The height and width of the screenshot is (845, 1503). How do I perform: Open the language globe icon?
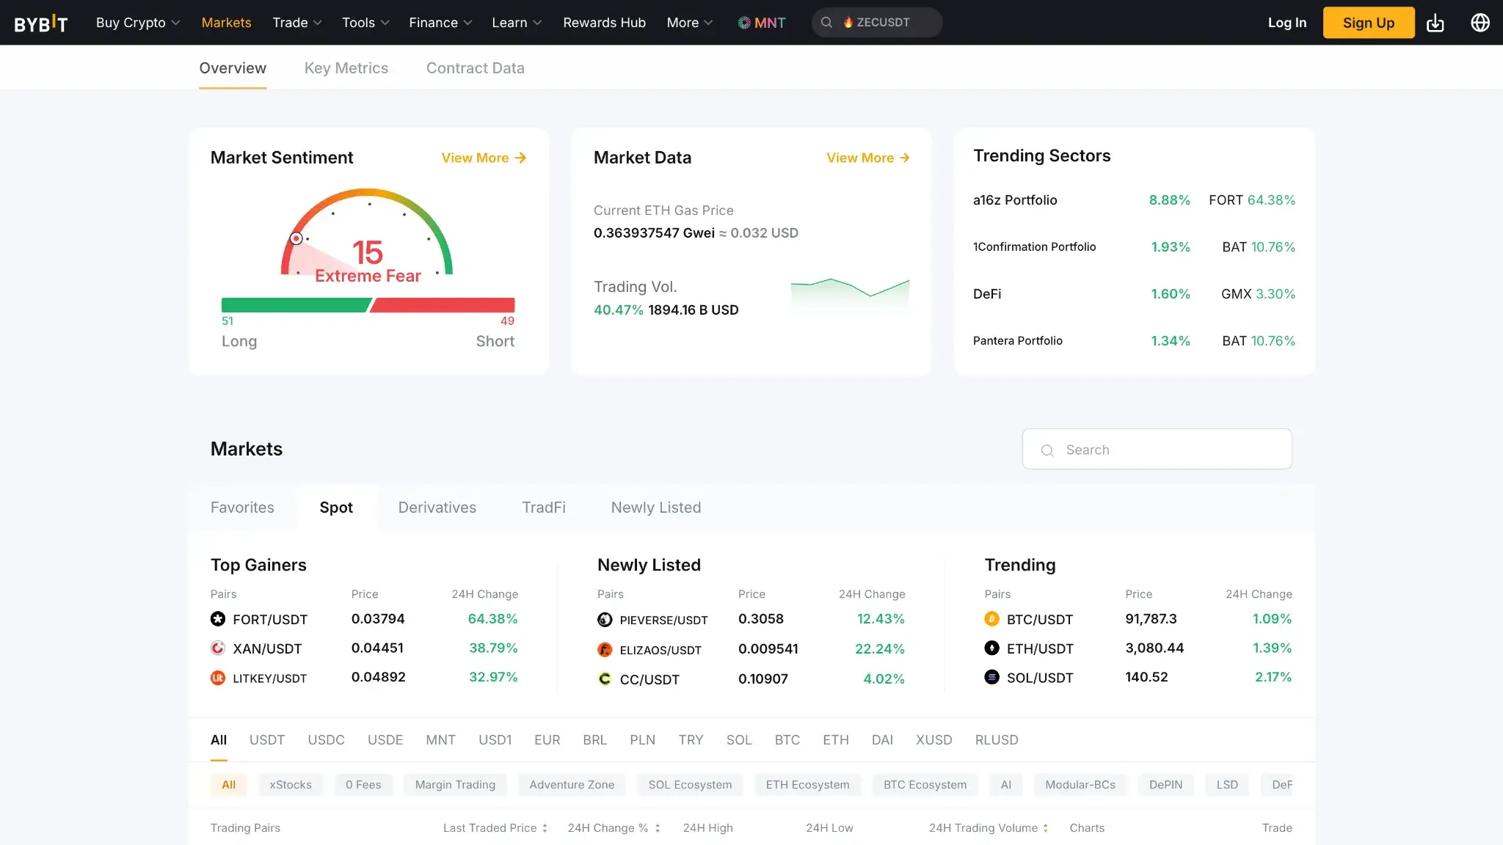click(1480, 23)
